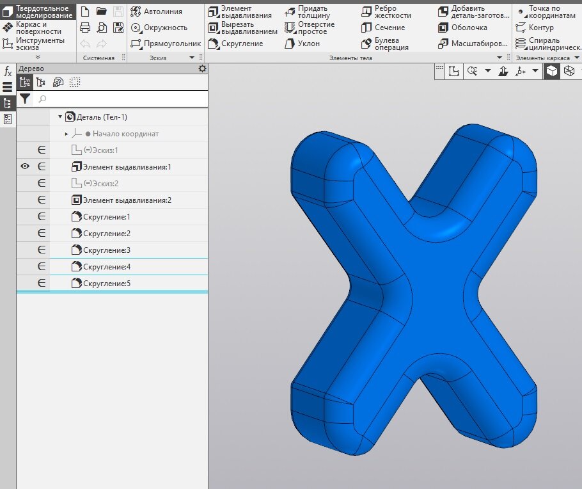Toggle visibility eye of Элемент выдавливания:1
Image resolution: width=582 pixels, height=489 pixels.
25,166
